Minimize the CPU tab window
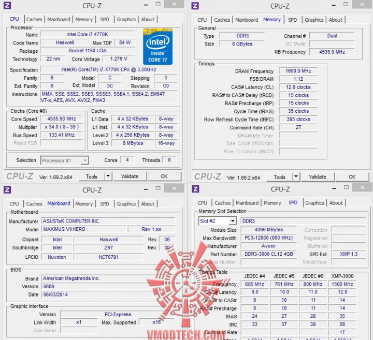This screenshot has height=340, width=373. click(146, 5)
